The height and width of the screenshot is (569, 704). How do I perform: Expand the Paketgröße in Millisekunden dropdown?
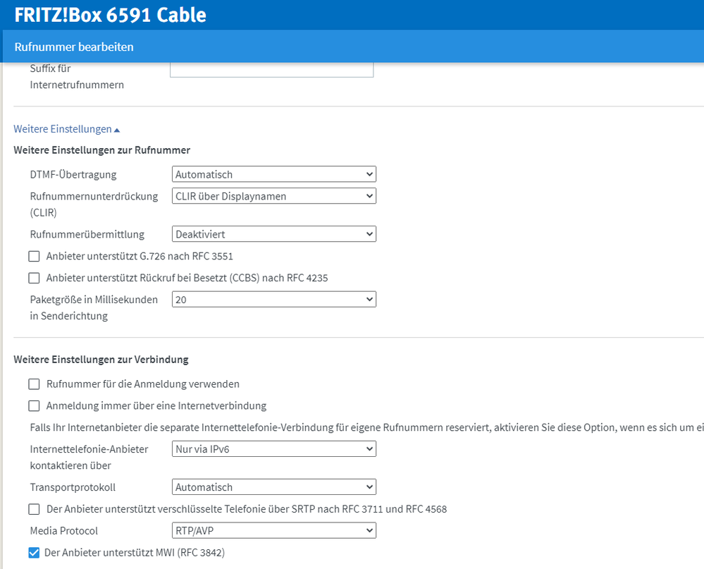[273, 299]
